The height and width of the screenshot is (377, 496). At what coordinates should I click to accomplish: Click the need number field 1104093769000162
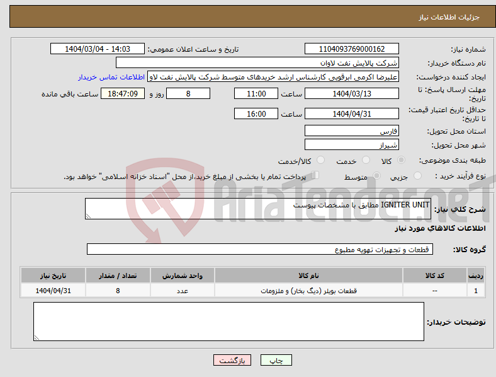click(351, 49)
